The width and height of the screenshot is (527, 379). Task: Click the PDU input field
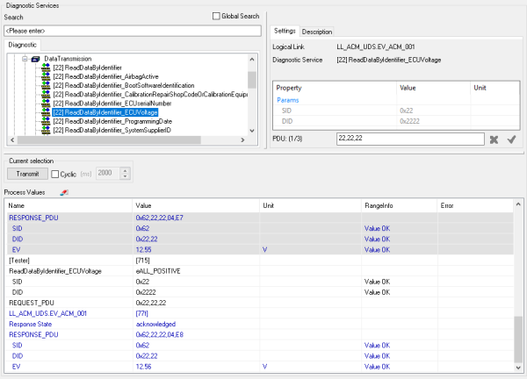[410, 139]
